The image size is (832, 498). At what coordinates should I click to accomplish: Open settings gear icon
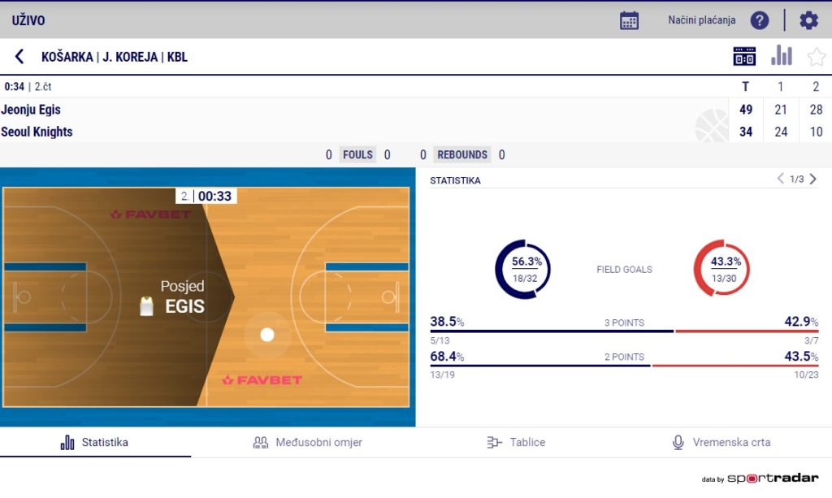(808, 20)
